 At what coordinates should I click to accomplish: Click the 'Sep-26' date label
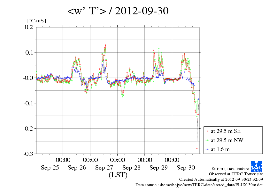point(77,168)
